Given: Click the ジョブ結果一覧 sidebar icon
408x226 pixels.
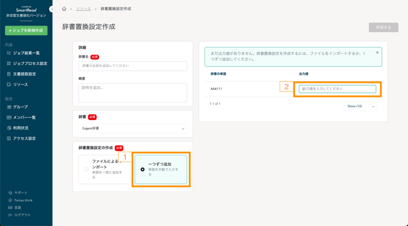Looking at the screenshot, I should point(9,53).
